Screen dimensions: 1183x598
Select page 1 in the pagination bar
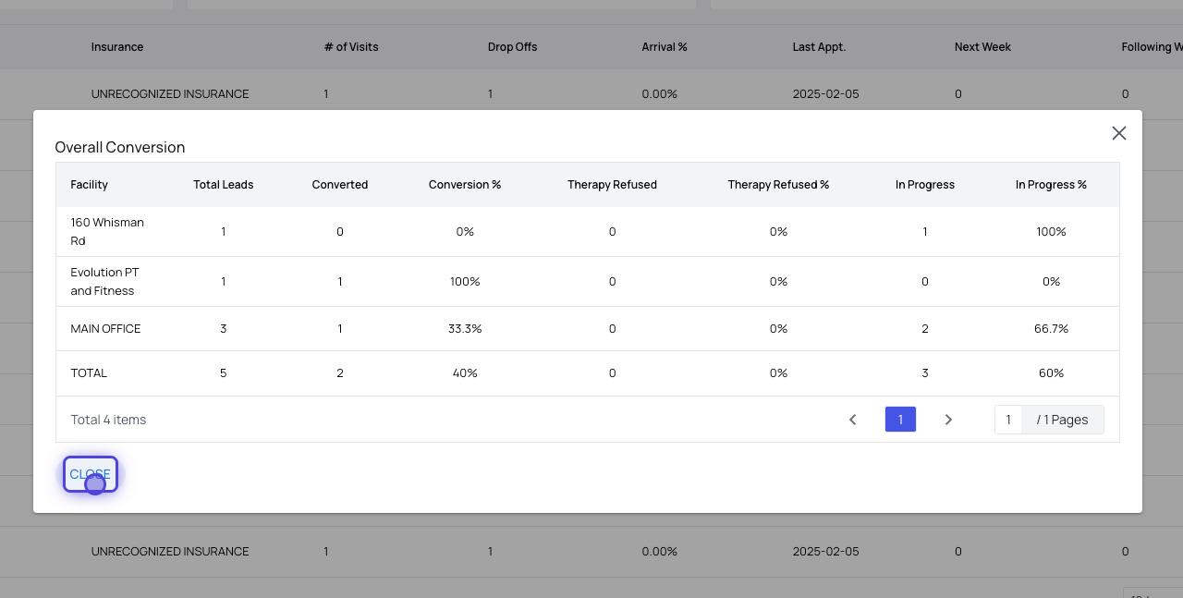(900, 420)
